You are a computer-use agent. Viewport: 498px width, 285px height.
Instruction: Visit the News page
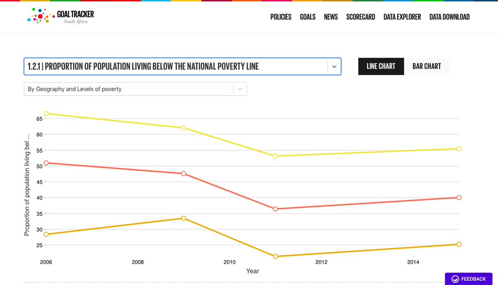[x=331, y=17]
